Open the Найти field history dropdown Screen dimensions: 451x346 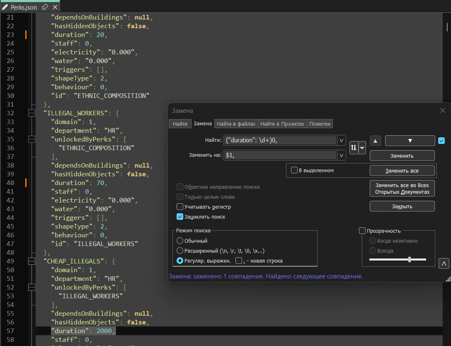coord(342,141)
